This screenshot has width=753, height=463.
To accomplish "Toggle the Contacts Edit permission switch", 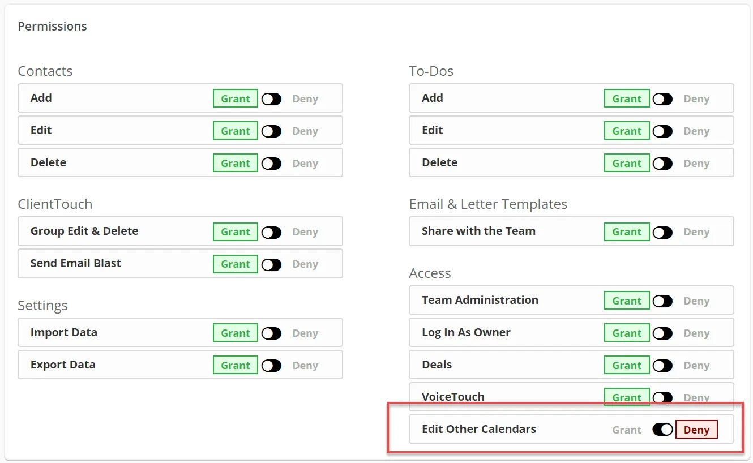I will point(271,131).
